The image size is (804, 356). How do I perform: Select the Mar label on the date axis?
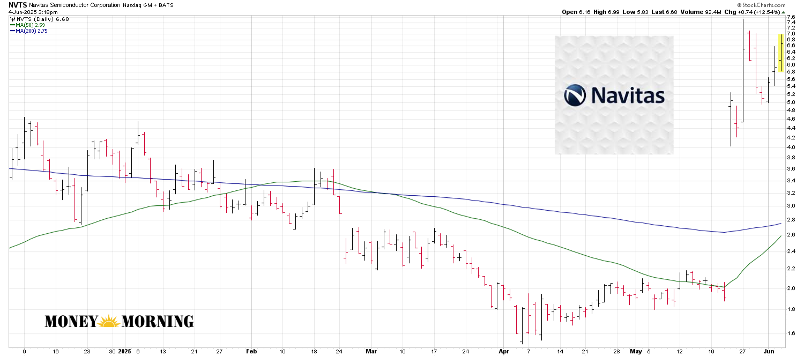pos(370,351)
